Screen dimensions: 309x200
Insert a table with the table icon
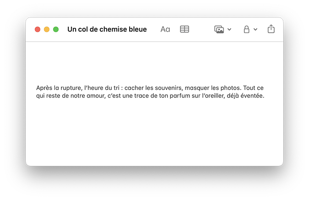(184, 29)
